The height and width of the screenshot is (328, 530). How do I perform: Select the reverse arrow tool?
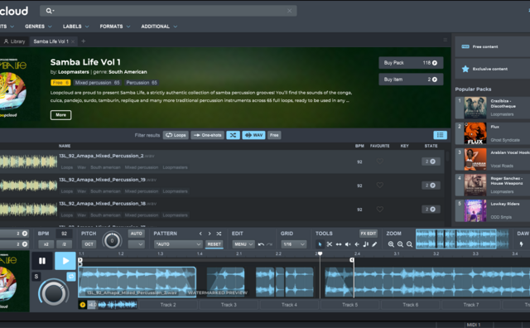pos(357,244)
